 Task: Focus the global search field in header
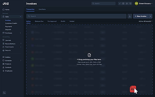coord(103,3)
